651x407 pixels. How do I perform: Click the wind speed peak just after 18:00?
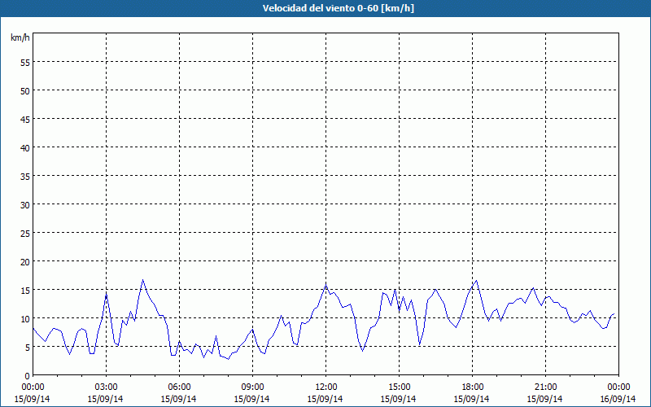476,281
